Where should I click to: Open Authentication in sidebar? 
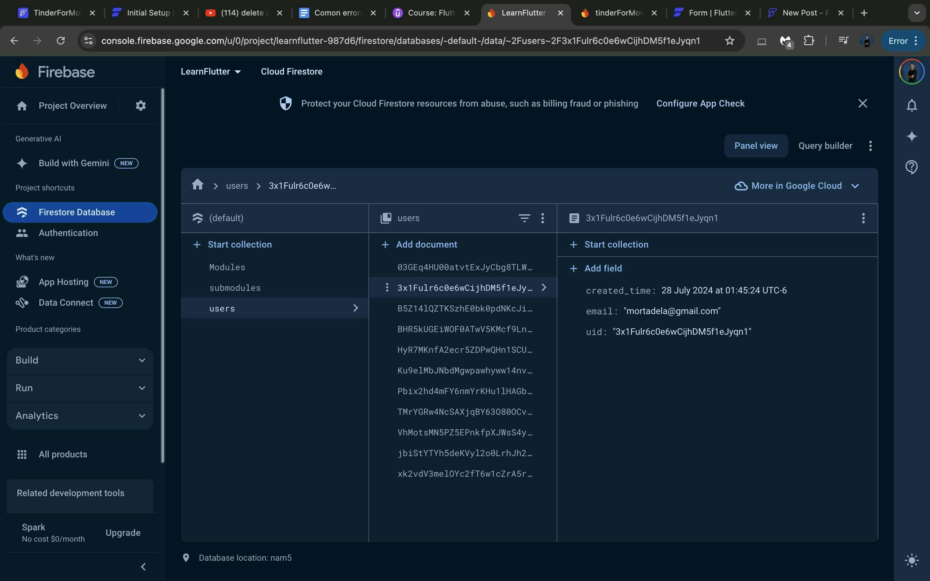coord(68,233)
